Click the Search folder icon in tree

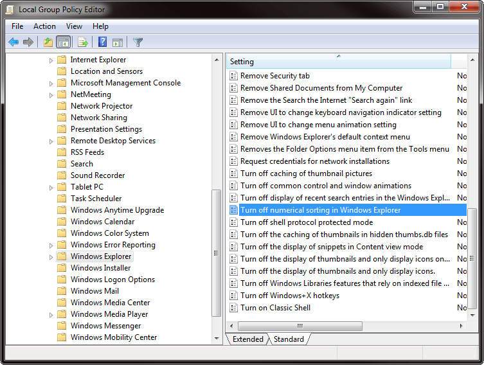point(62,163)
